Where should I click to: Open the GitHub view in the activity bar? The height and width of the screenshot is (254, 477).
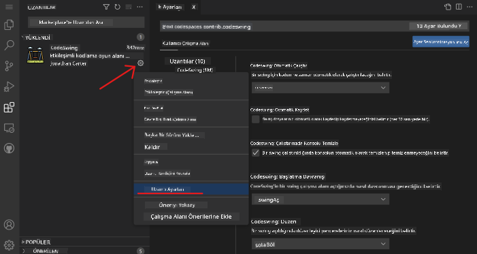[9, 148]
